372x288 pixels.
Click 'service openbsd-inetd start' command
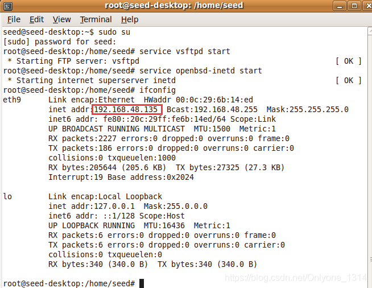click(x=201, y=71)
